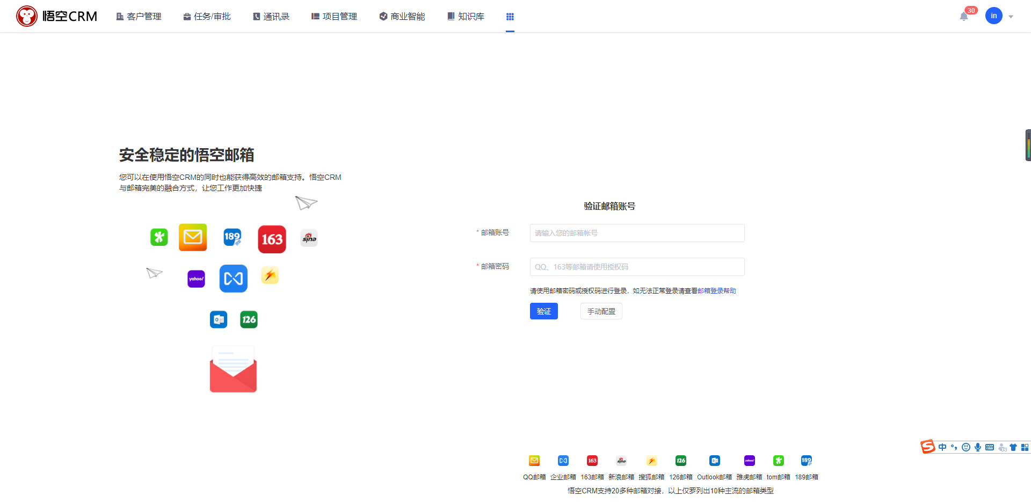
Task: Click the large green 126 mail icon
Action: [x=249, y=319]
